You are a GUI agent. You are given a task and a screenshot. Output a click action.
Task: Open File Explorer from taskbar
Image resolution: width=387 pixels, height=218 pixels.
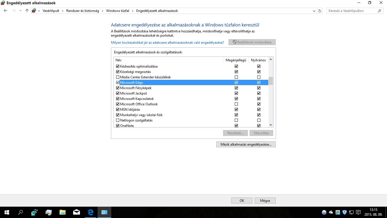pos(62,212)
